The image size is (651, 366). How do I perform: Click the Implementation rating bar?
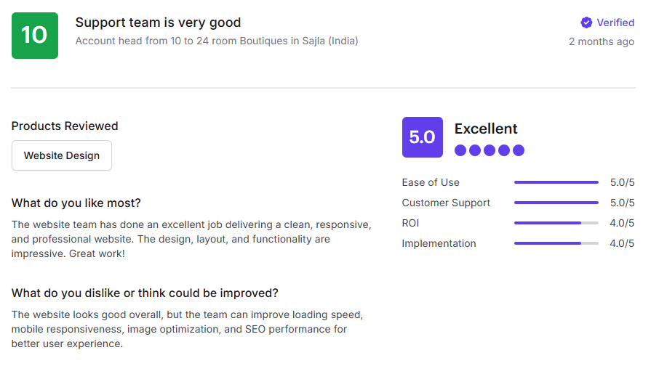pyautogui.click(x=556, y=243)
